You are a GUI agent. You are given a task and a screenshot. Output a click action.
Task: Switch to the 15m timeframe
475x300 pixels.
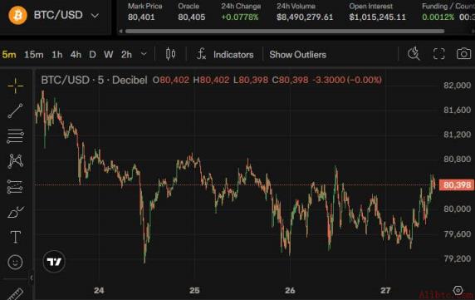tap(33, 55)
